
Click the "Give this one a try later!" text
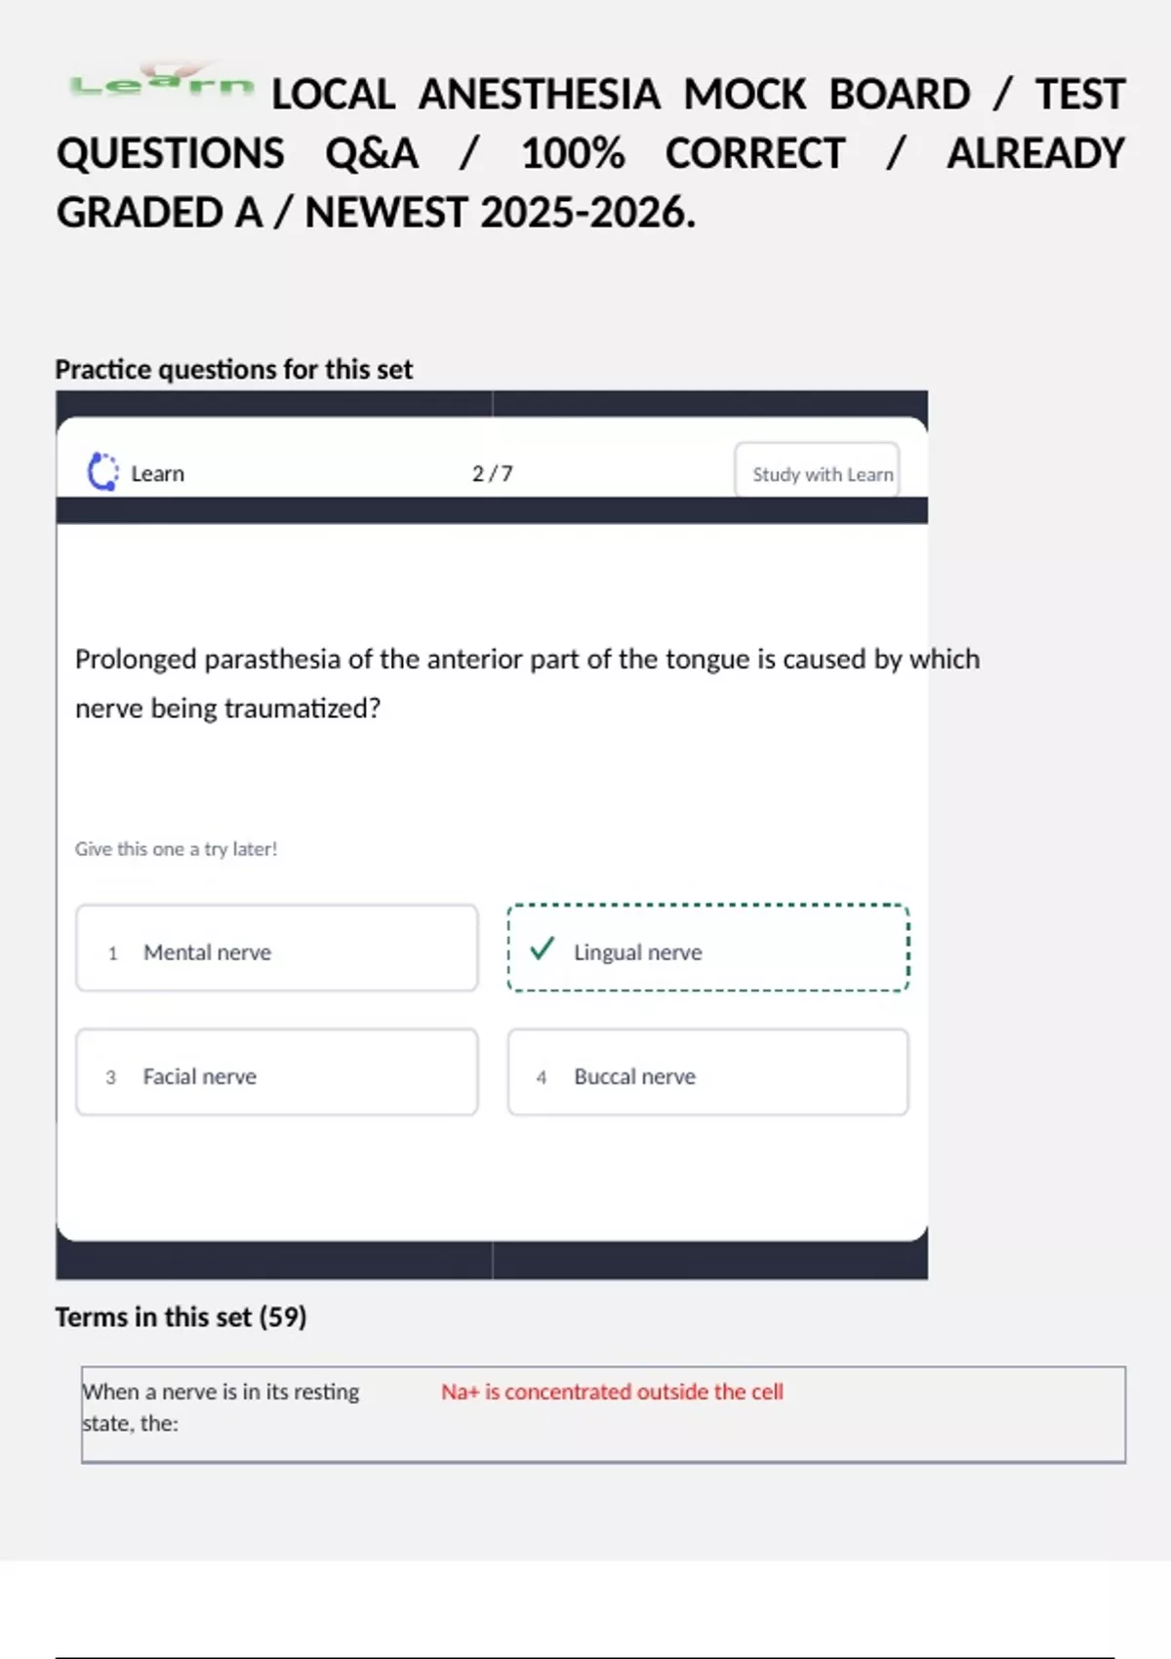pyautogui.click(x=176, y=849)
